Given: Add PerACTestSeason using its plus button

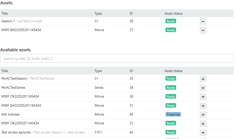Looking at the screenshot, I should point(203,79).
